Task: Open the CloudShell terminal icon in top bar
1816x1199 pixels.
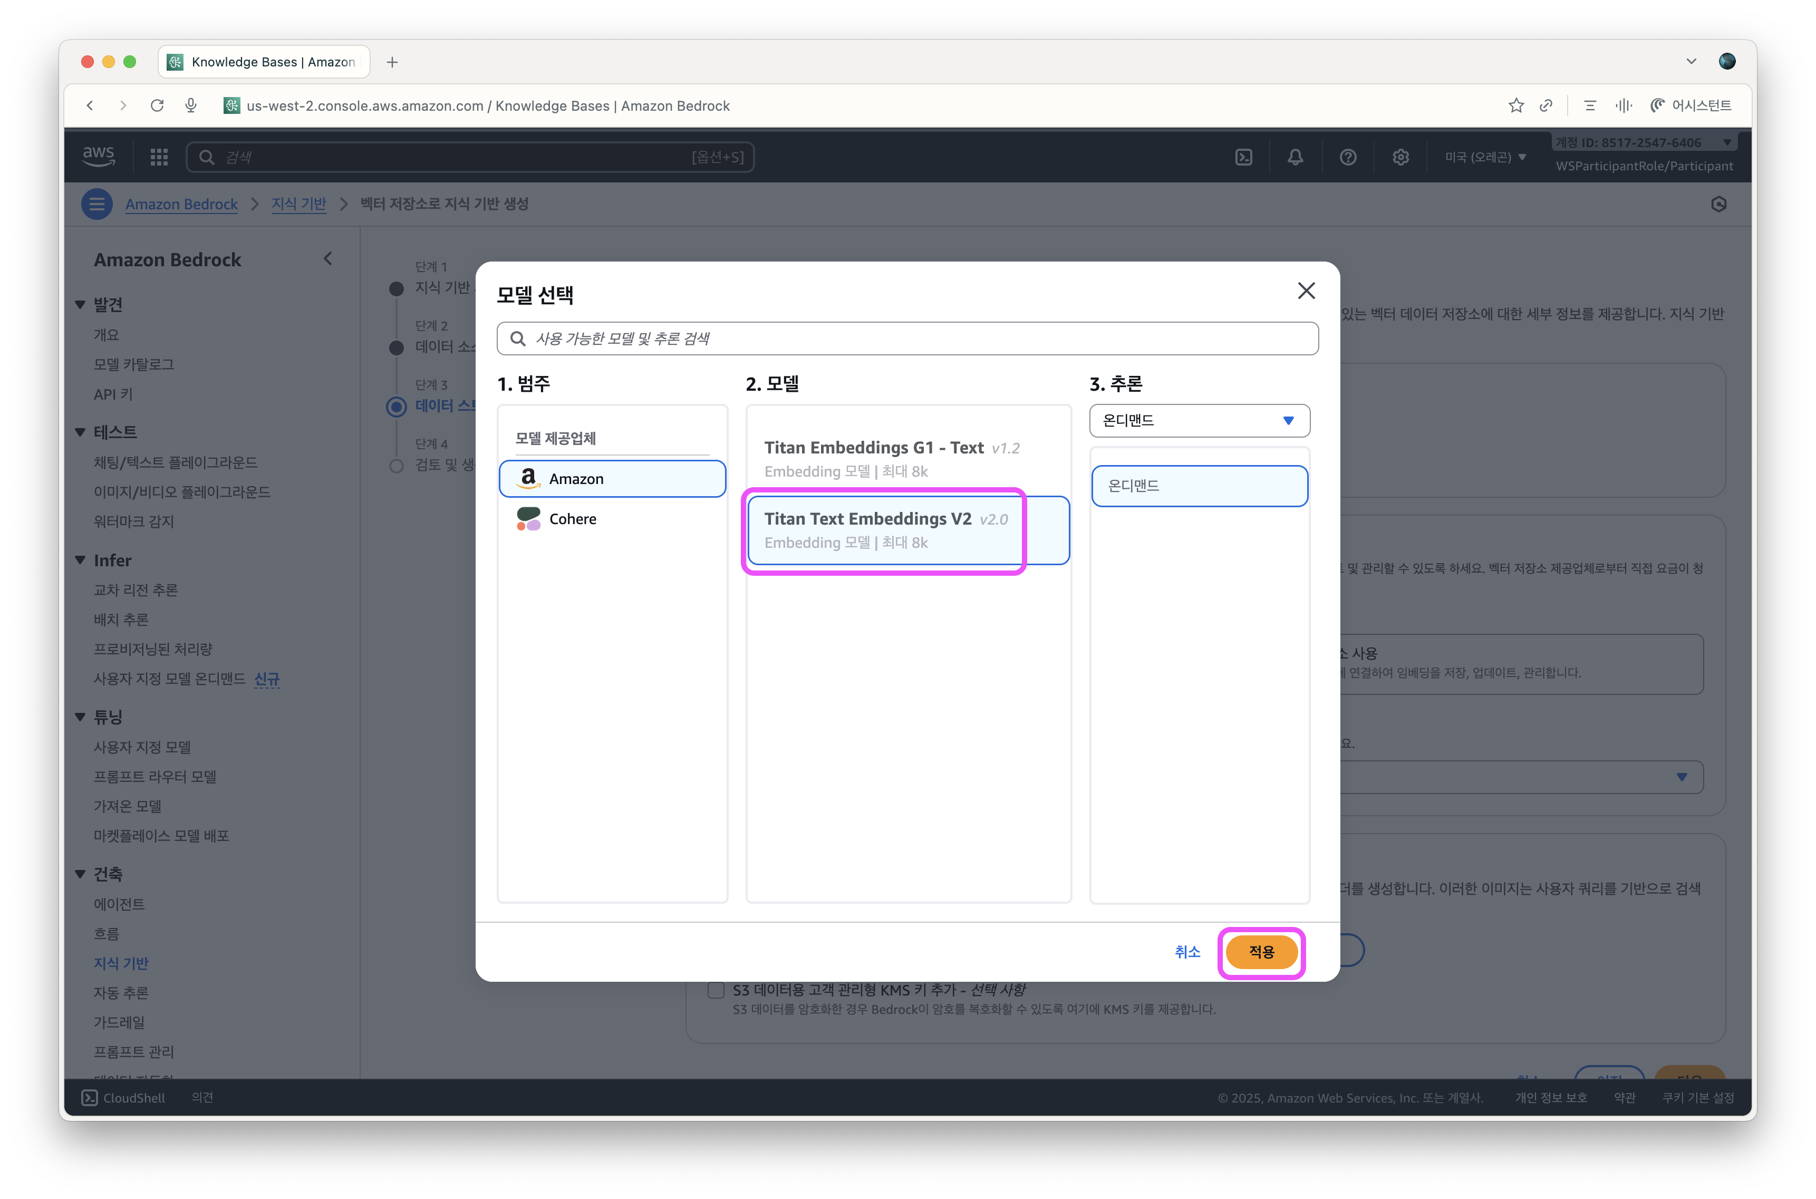Action: pyautogui.click(x=1243, y=157)
